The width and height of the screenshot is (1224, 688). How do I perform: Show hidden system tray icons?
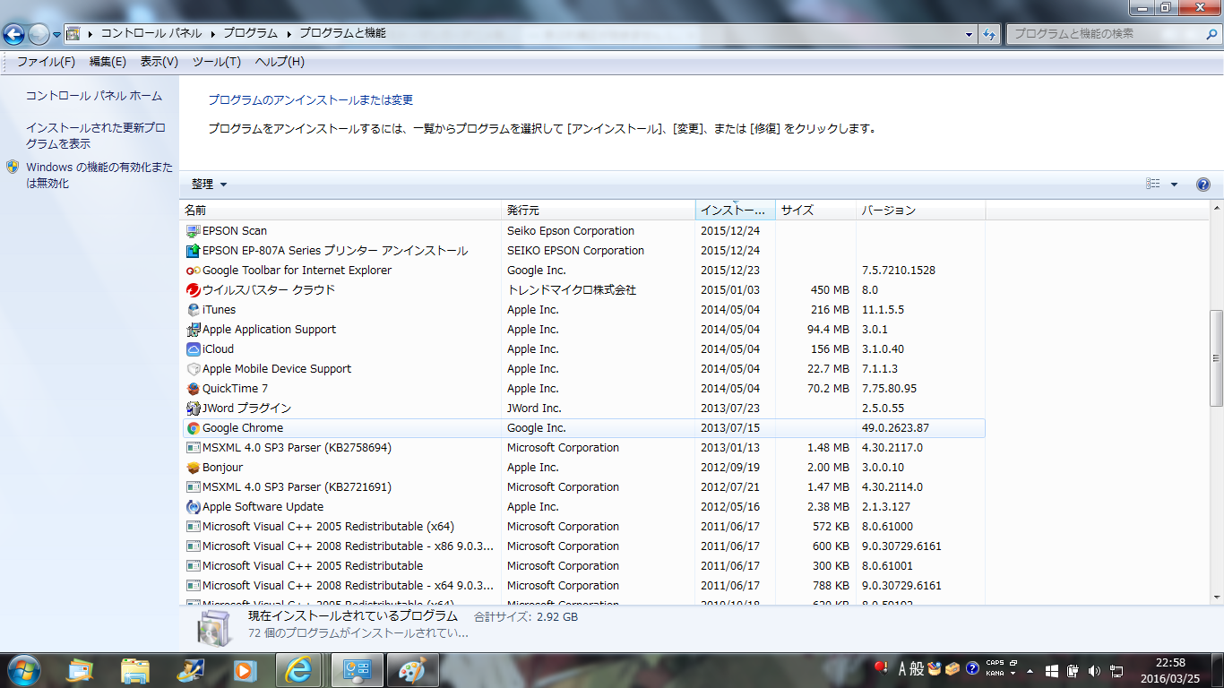(1029, 670)
